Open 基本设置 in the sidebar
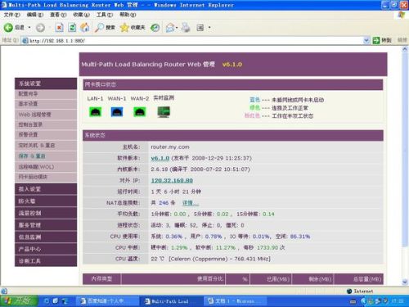 46,104
